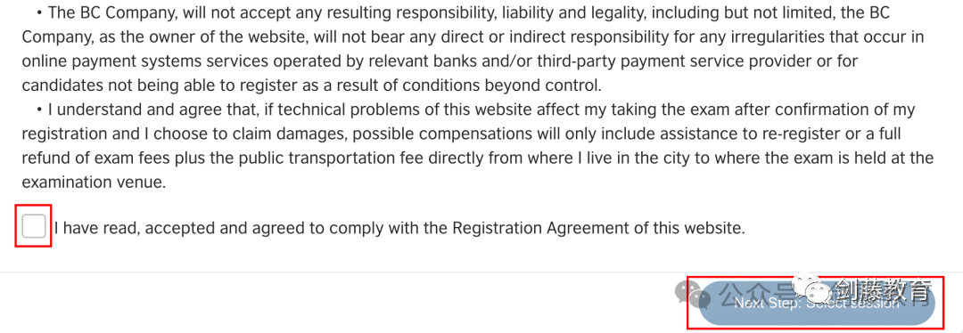Screen dimensions: 963x333
Task: Click the 'I have read, accepted and agreed' label
Action: click(x=399, y=228)
